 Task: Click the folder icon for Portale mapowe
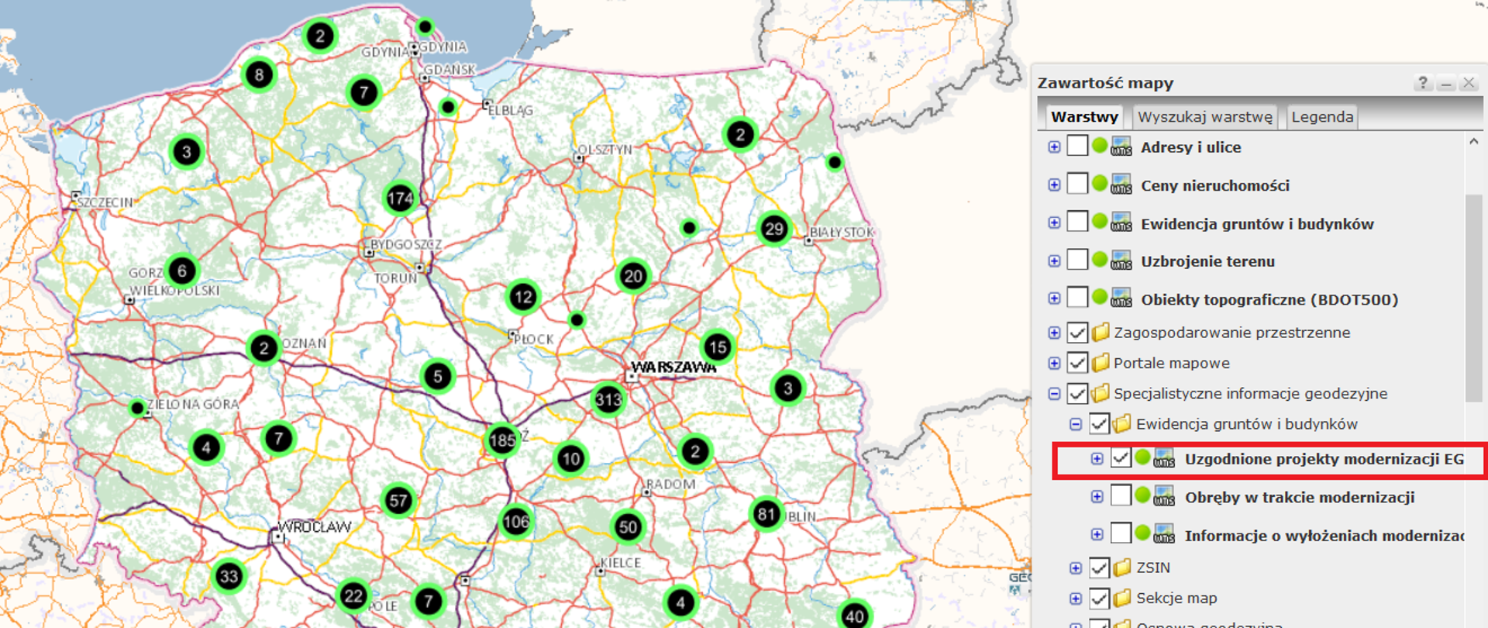[1100, 363]
